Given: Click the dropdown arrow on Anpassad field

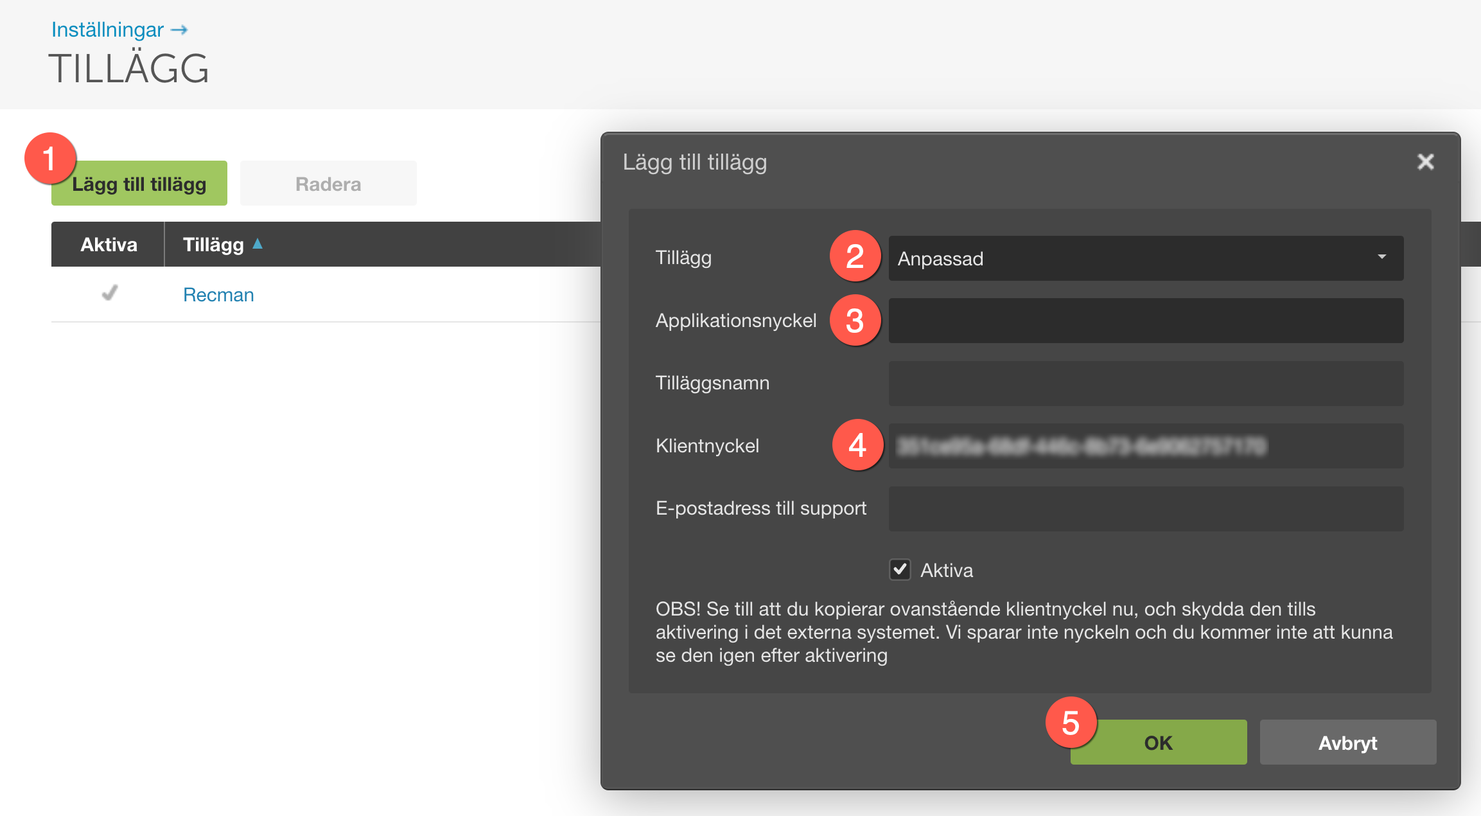Looking at the screenshot, I should tap(1381, 257).
